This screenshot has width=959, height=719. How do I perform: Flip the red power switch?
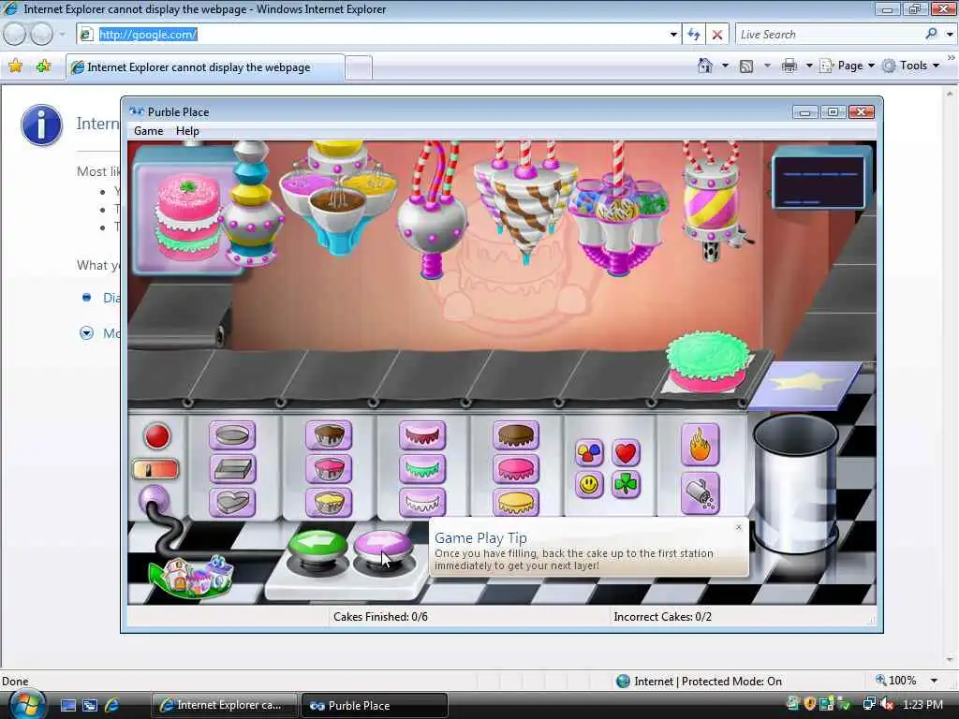pyautogui.click(x=155, y=470)
